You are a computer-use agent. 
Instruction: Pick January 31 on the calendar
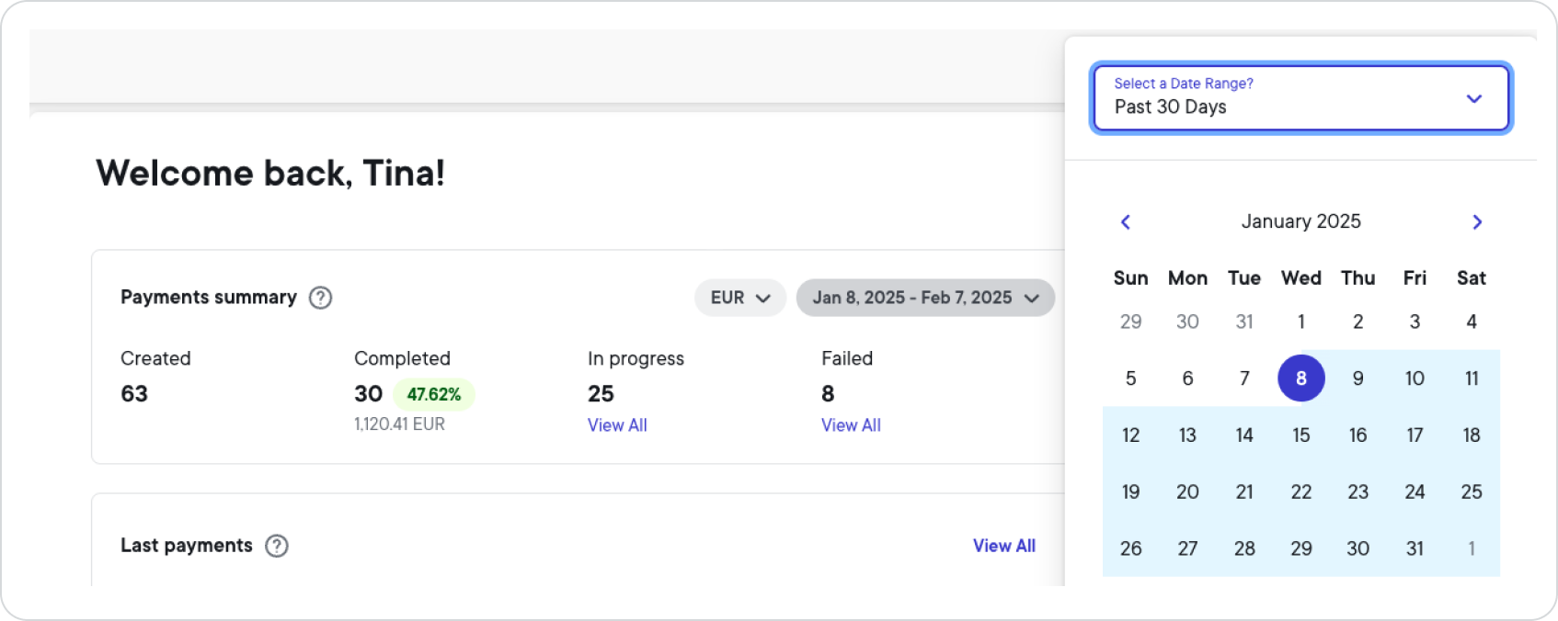coord(1415,548)
